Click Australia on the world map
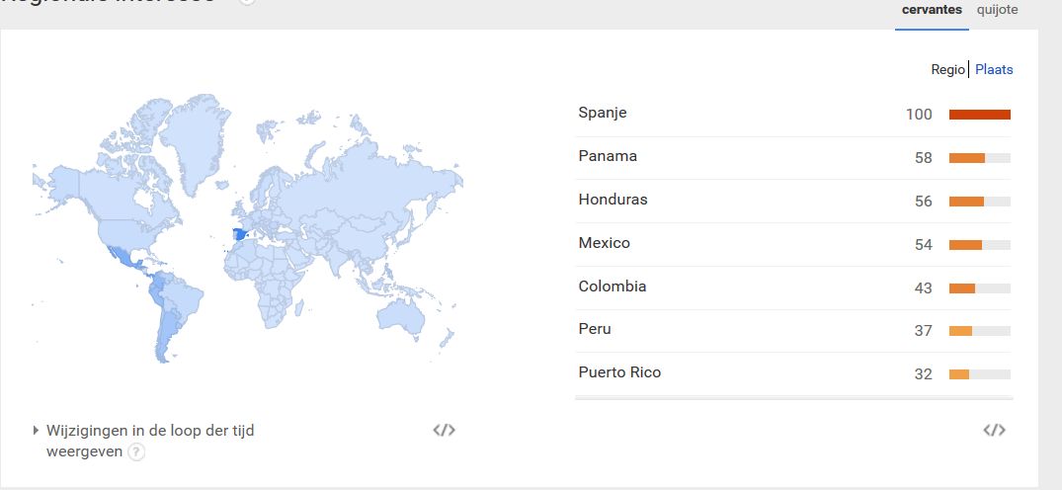Viewport: 1062px width, 490px height. 407,316
